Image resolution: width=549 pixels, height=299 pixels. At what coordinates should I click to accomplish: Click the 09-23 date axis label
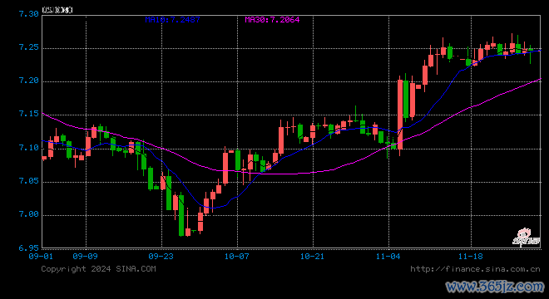(x=161, y=257)
